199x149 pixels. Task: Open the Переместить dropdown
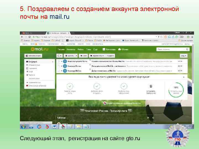point(97,56)
